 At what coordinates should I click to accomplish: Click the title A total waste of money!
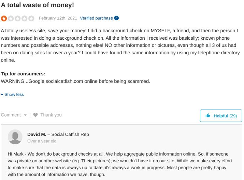(37, 5)
